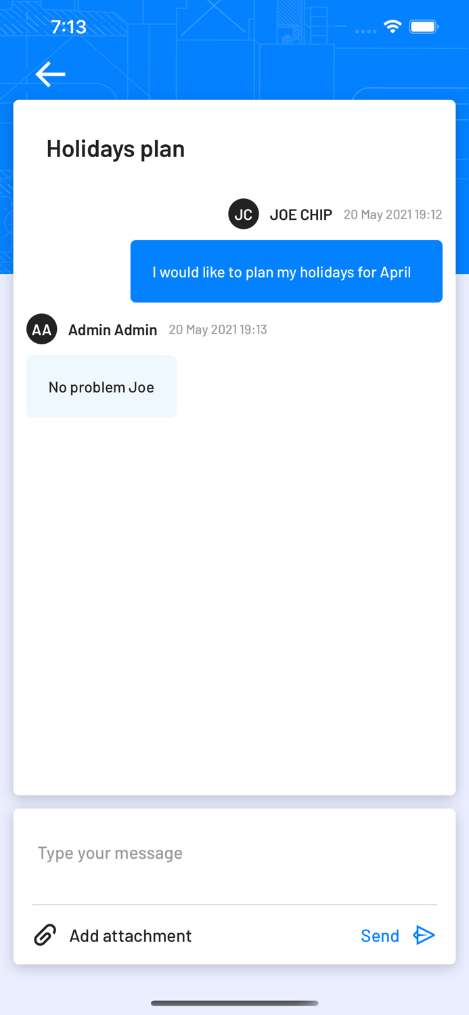The width and height of the screenshot is (469, 1015).
Task: Tap the Wi-Fi status icon
Action: [x=393, y=27]
